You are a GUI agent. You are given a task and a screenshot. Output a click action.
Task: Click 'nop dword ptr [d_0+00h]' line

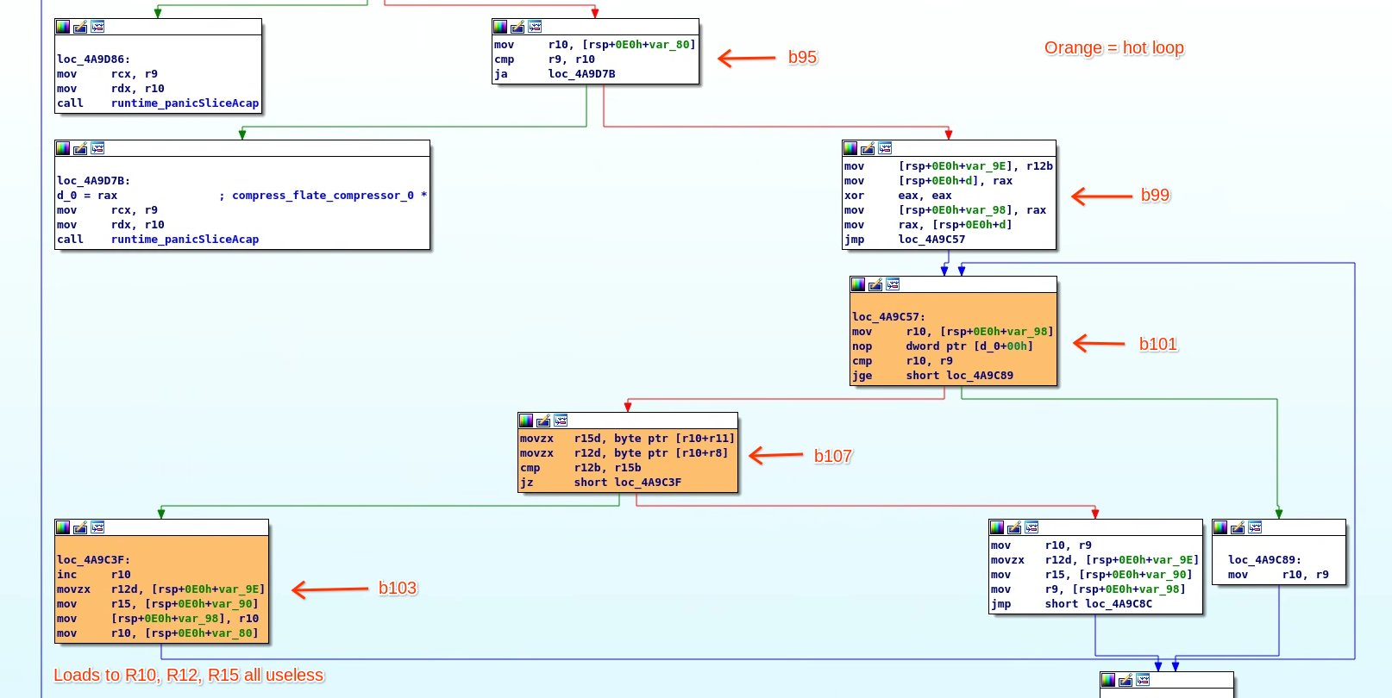[x=943, y=346]
